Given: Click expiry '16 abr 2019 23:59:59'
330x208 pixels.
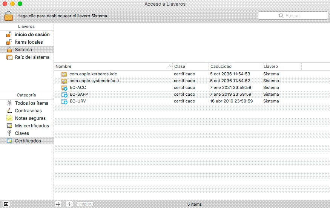Looking at the screenshot, I should 231,101.
